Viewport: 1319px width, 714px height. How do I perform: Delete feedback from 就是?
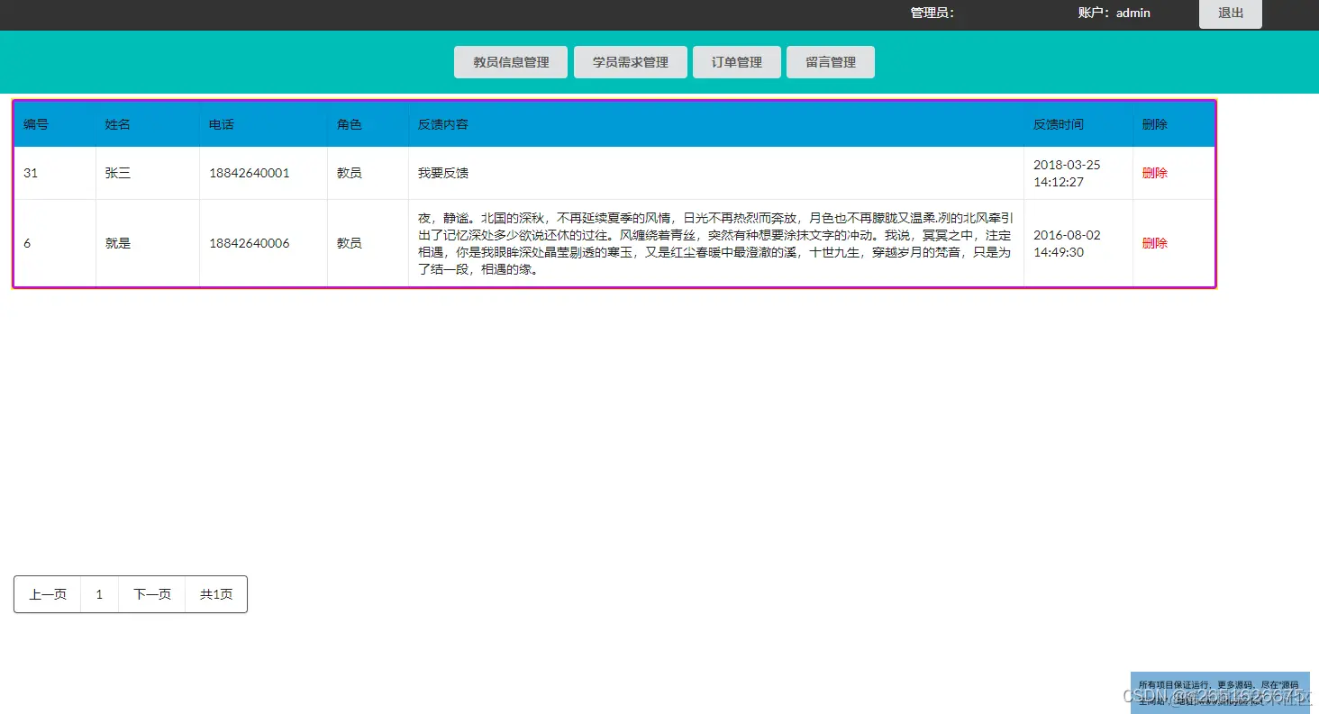[1154, 243]
